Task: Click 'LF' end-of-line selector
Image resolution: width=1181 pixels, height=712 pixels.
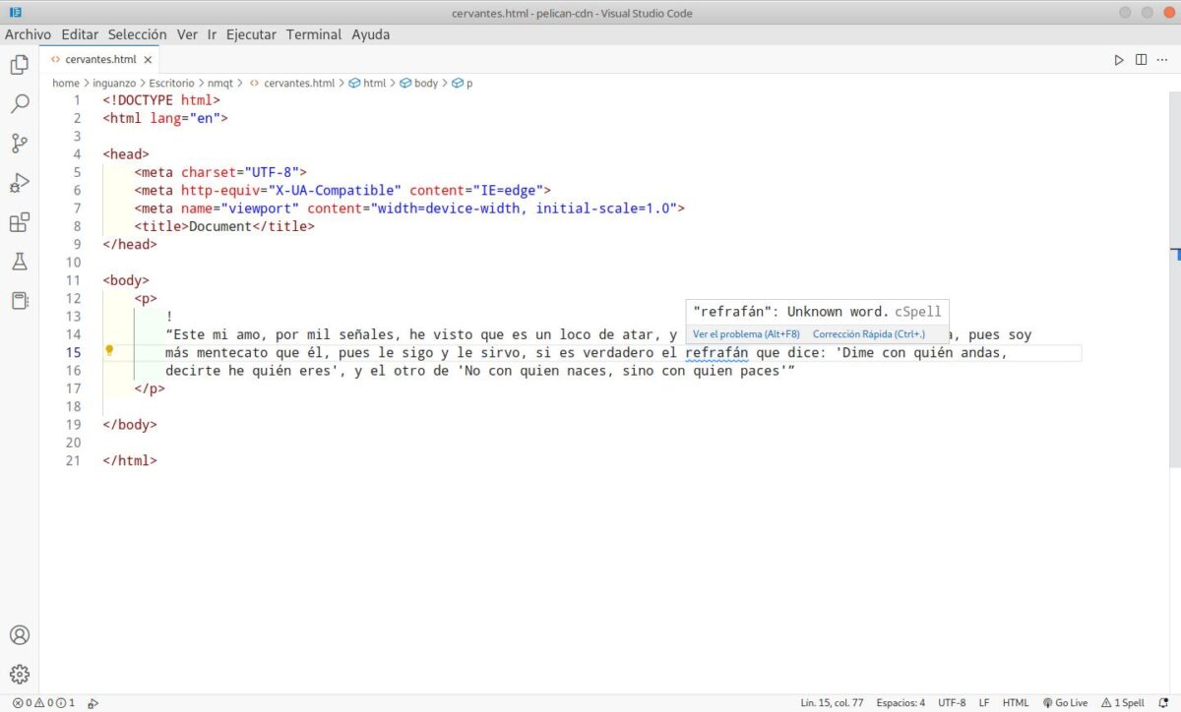Action: click(984, 703)
